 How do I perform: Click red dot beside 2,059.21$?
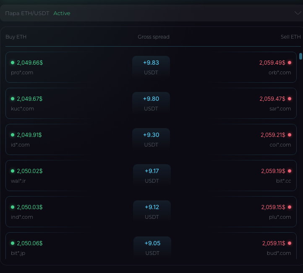point(290,135)
